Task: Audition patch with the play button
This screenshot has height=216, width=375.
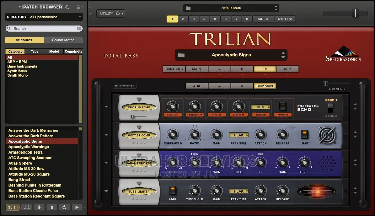Action: click(77, 207)
